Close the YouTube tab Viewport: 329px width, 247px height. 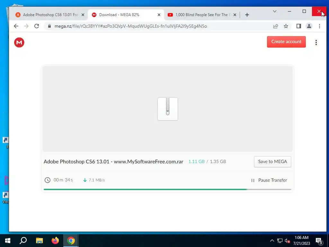pyautogui.click(x=235, y=15)
